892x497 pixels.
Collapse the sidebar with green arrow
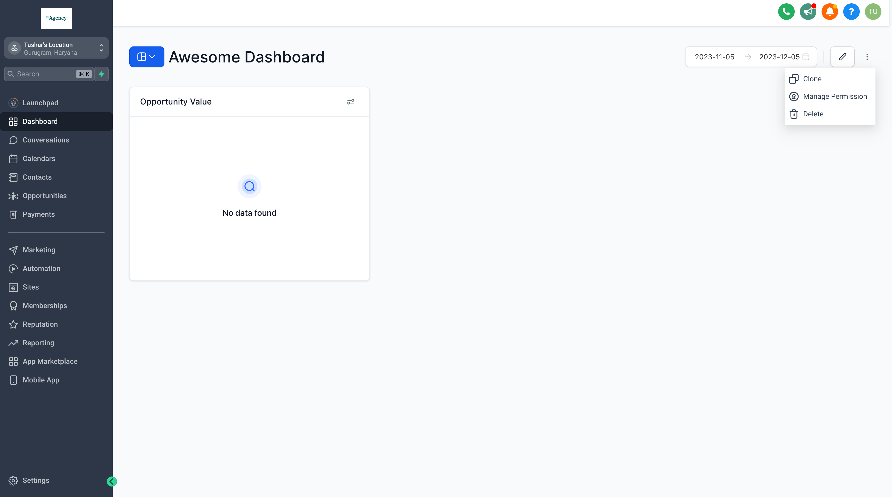(x=111, y=482)
